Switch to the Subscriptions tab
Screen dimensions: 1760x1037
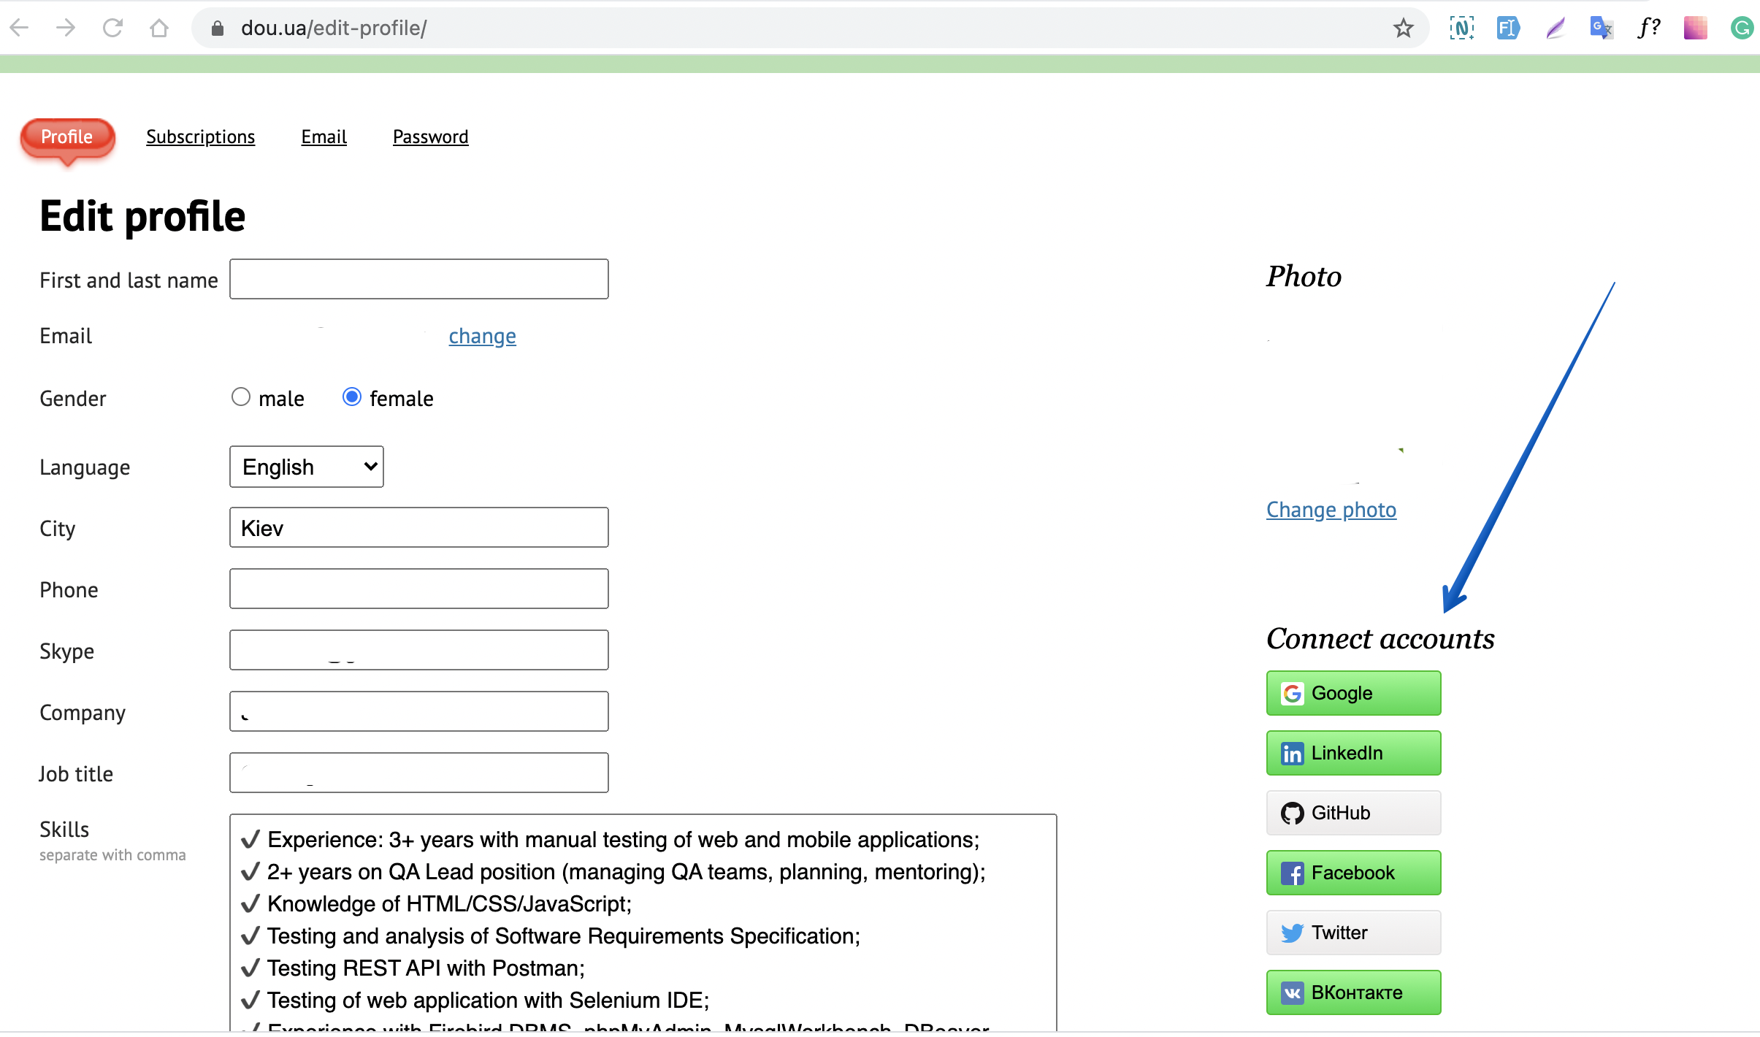coord(200,137)
